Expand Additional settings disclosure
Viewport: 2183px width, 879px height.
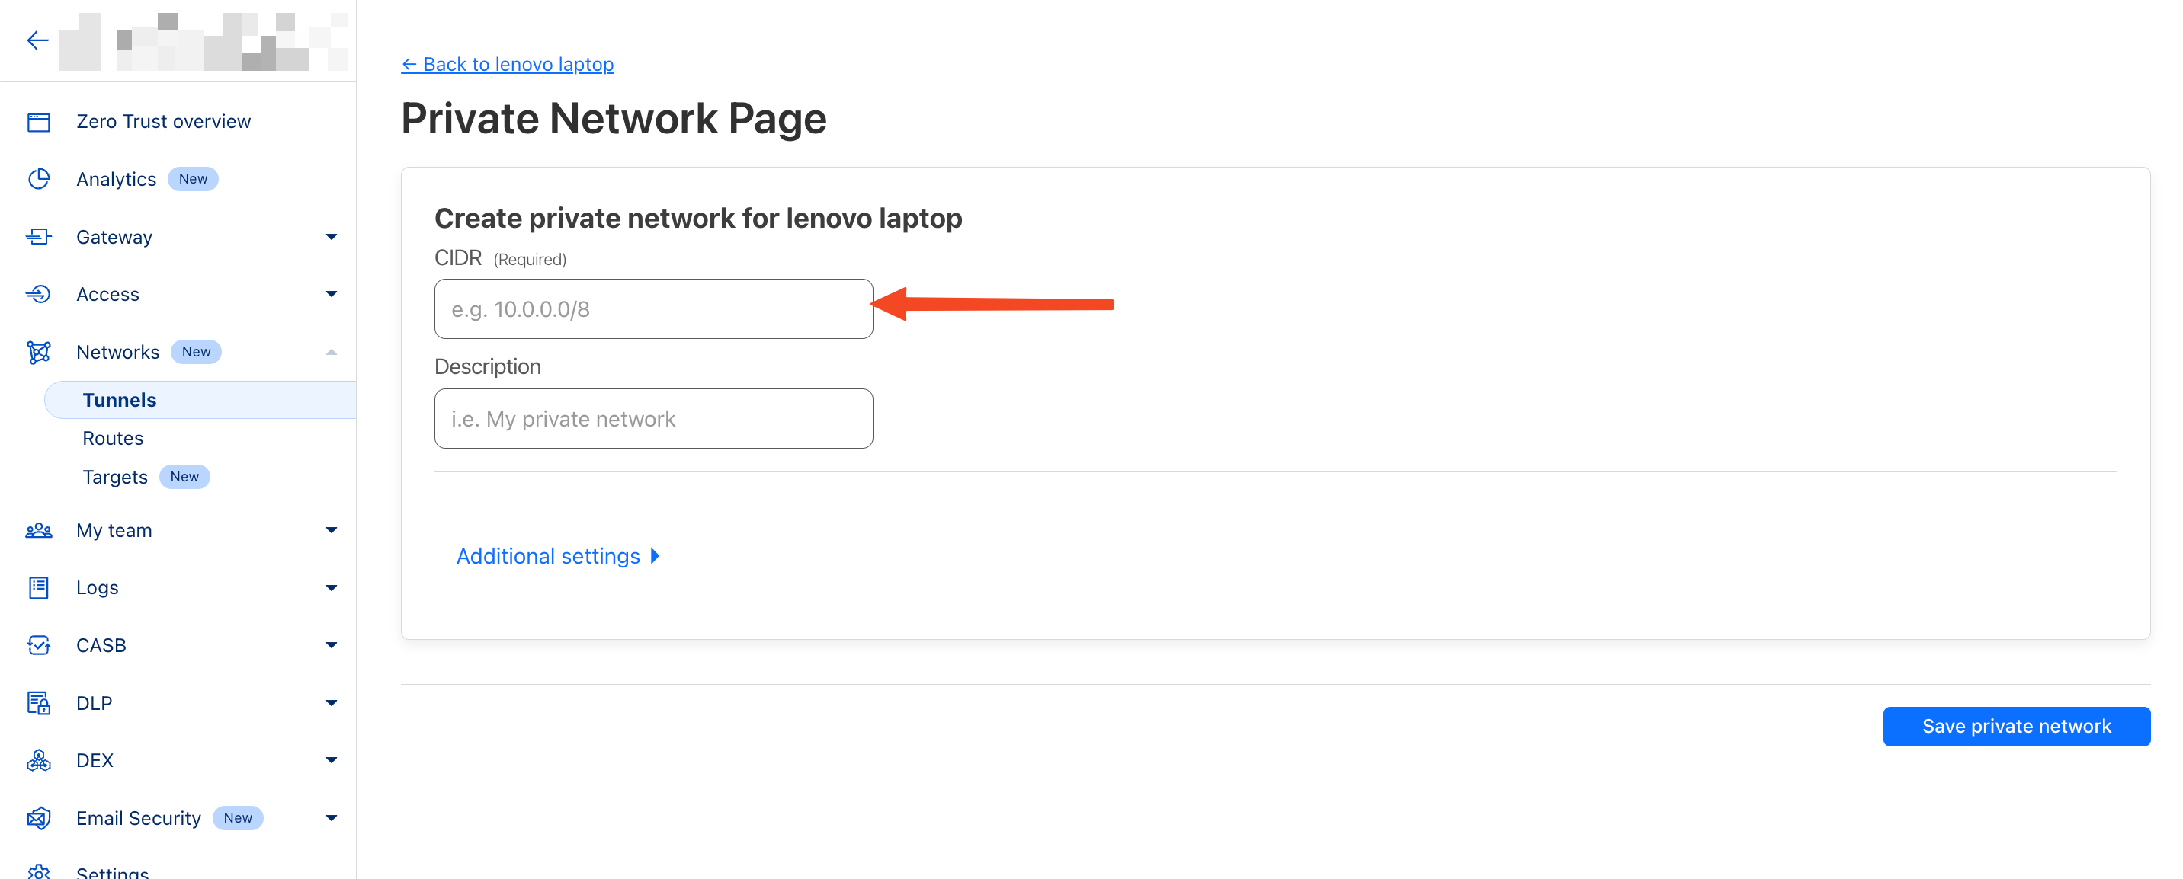point(558,556)
